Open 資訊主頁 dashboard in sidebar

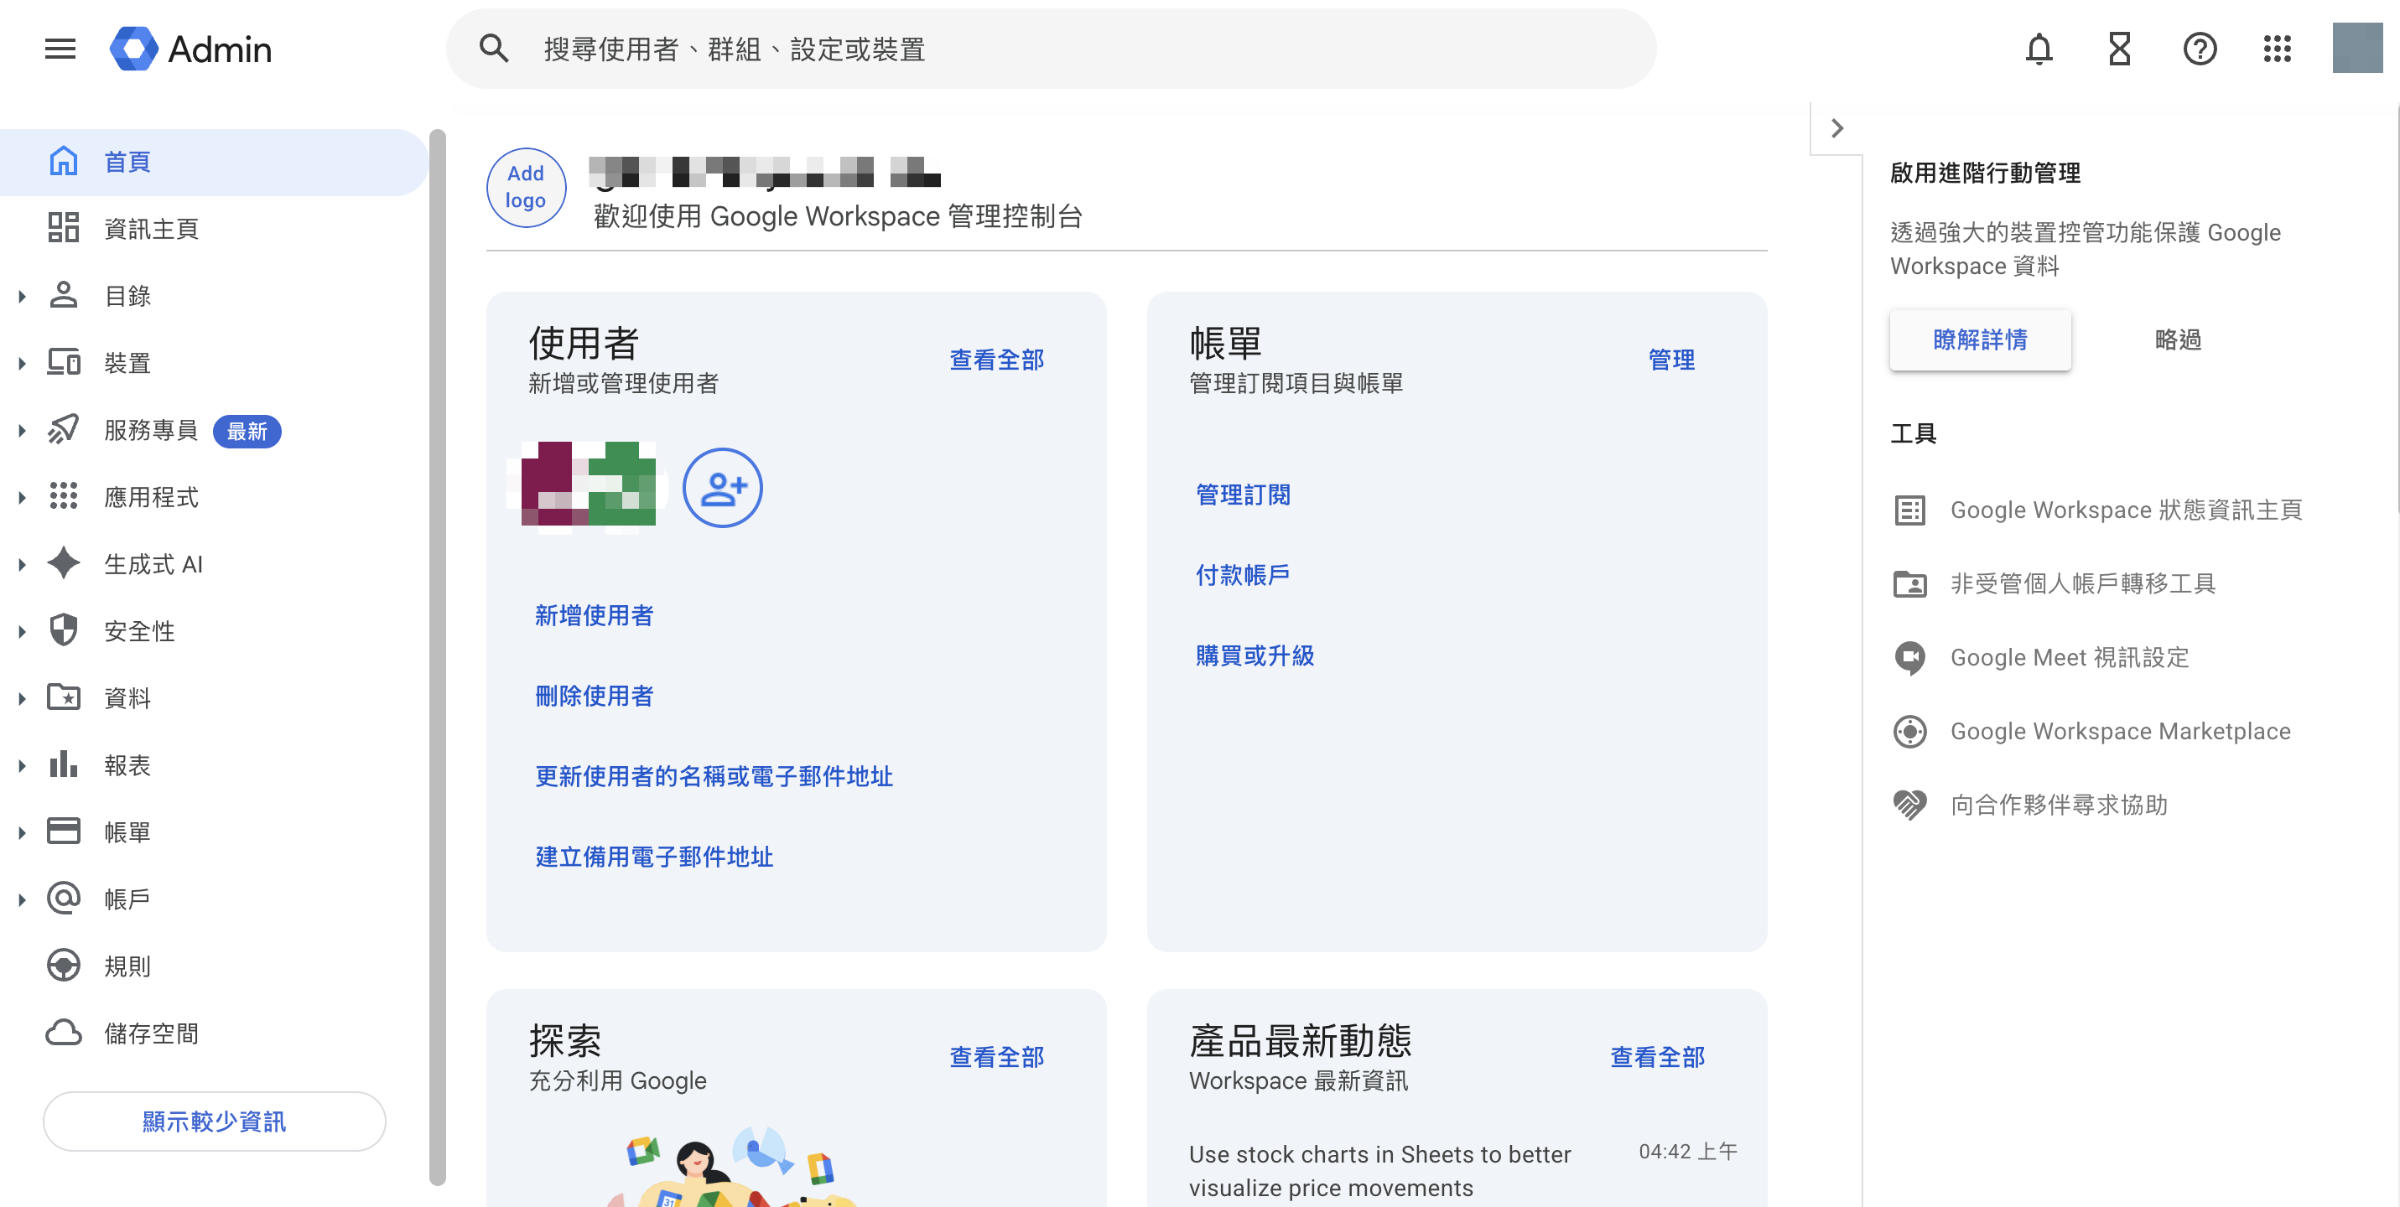click(215, 229)
